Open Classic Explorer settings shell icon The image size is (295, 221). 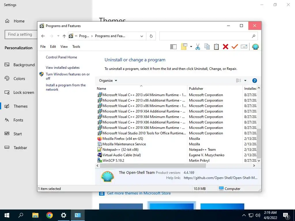coord(255,47)
